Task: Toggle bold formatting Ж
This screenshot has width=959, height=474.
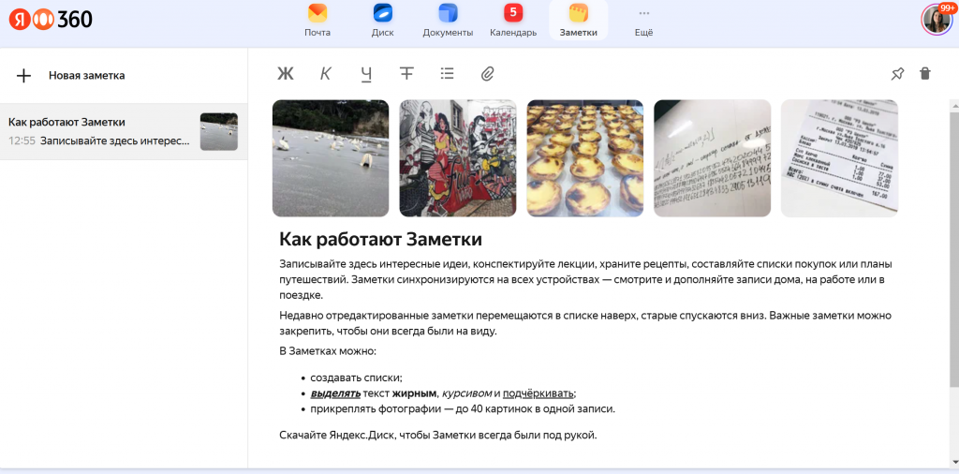Action: tap(286, 74)
